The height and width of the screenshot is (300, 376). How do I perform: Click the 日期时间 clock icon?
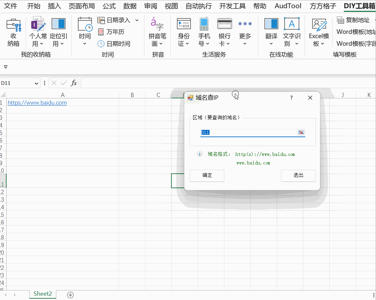point(101,44)
